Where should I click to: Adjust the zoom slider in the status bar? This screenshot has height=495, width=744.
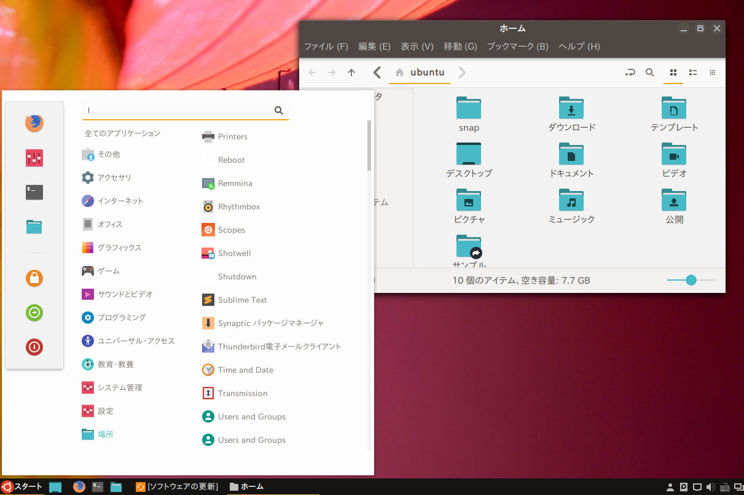[x=691, y=279]
